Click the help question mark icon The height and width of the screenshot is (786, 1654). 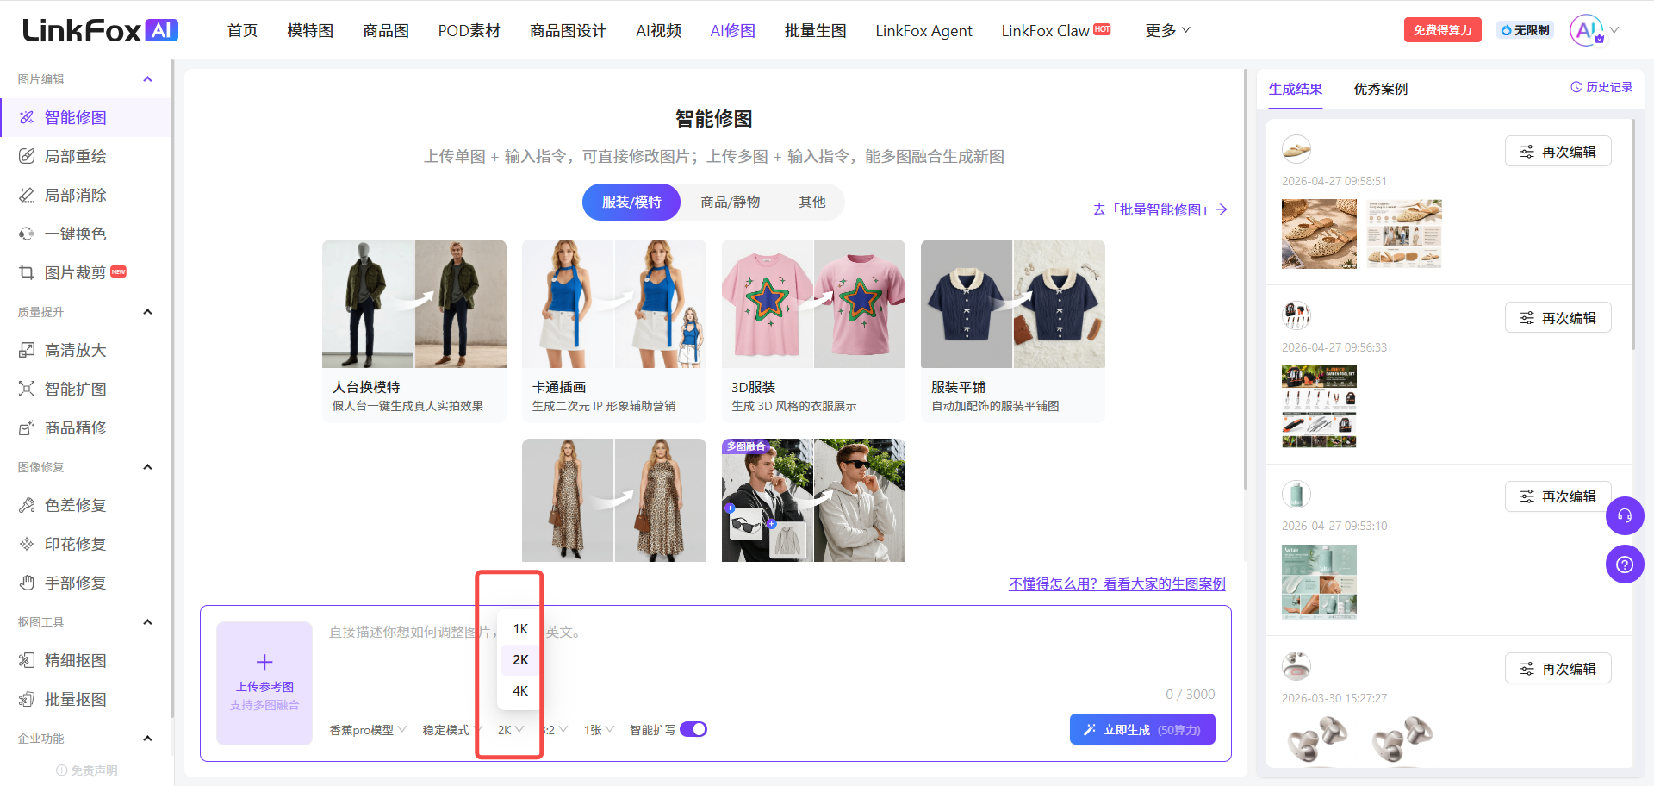tap(1625, 565)
